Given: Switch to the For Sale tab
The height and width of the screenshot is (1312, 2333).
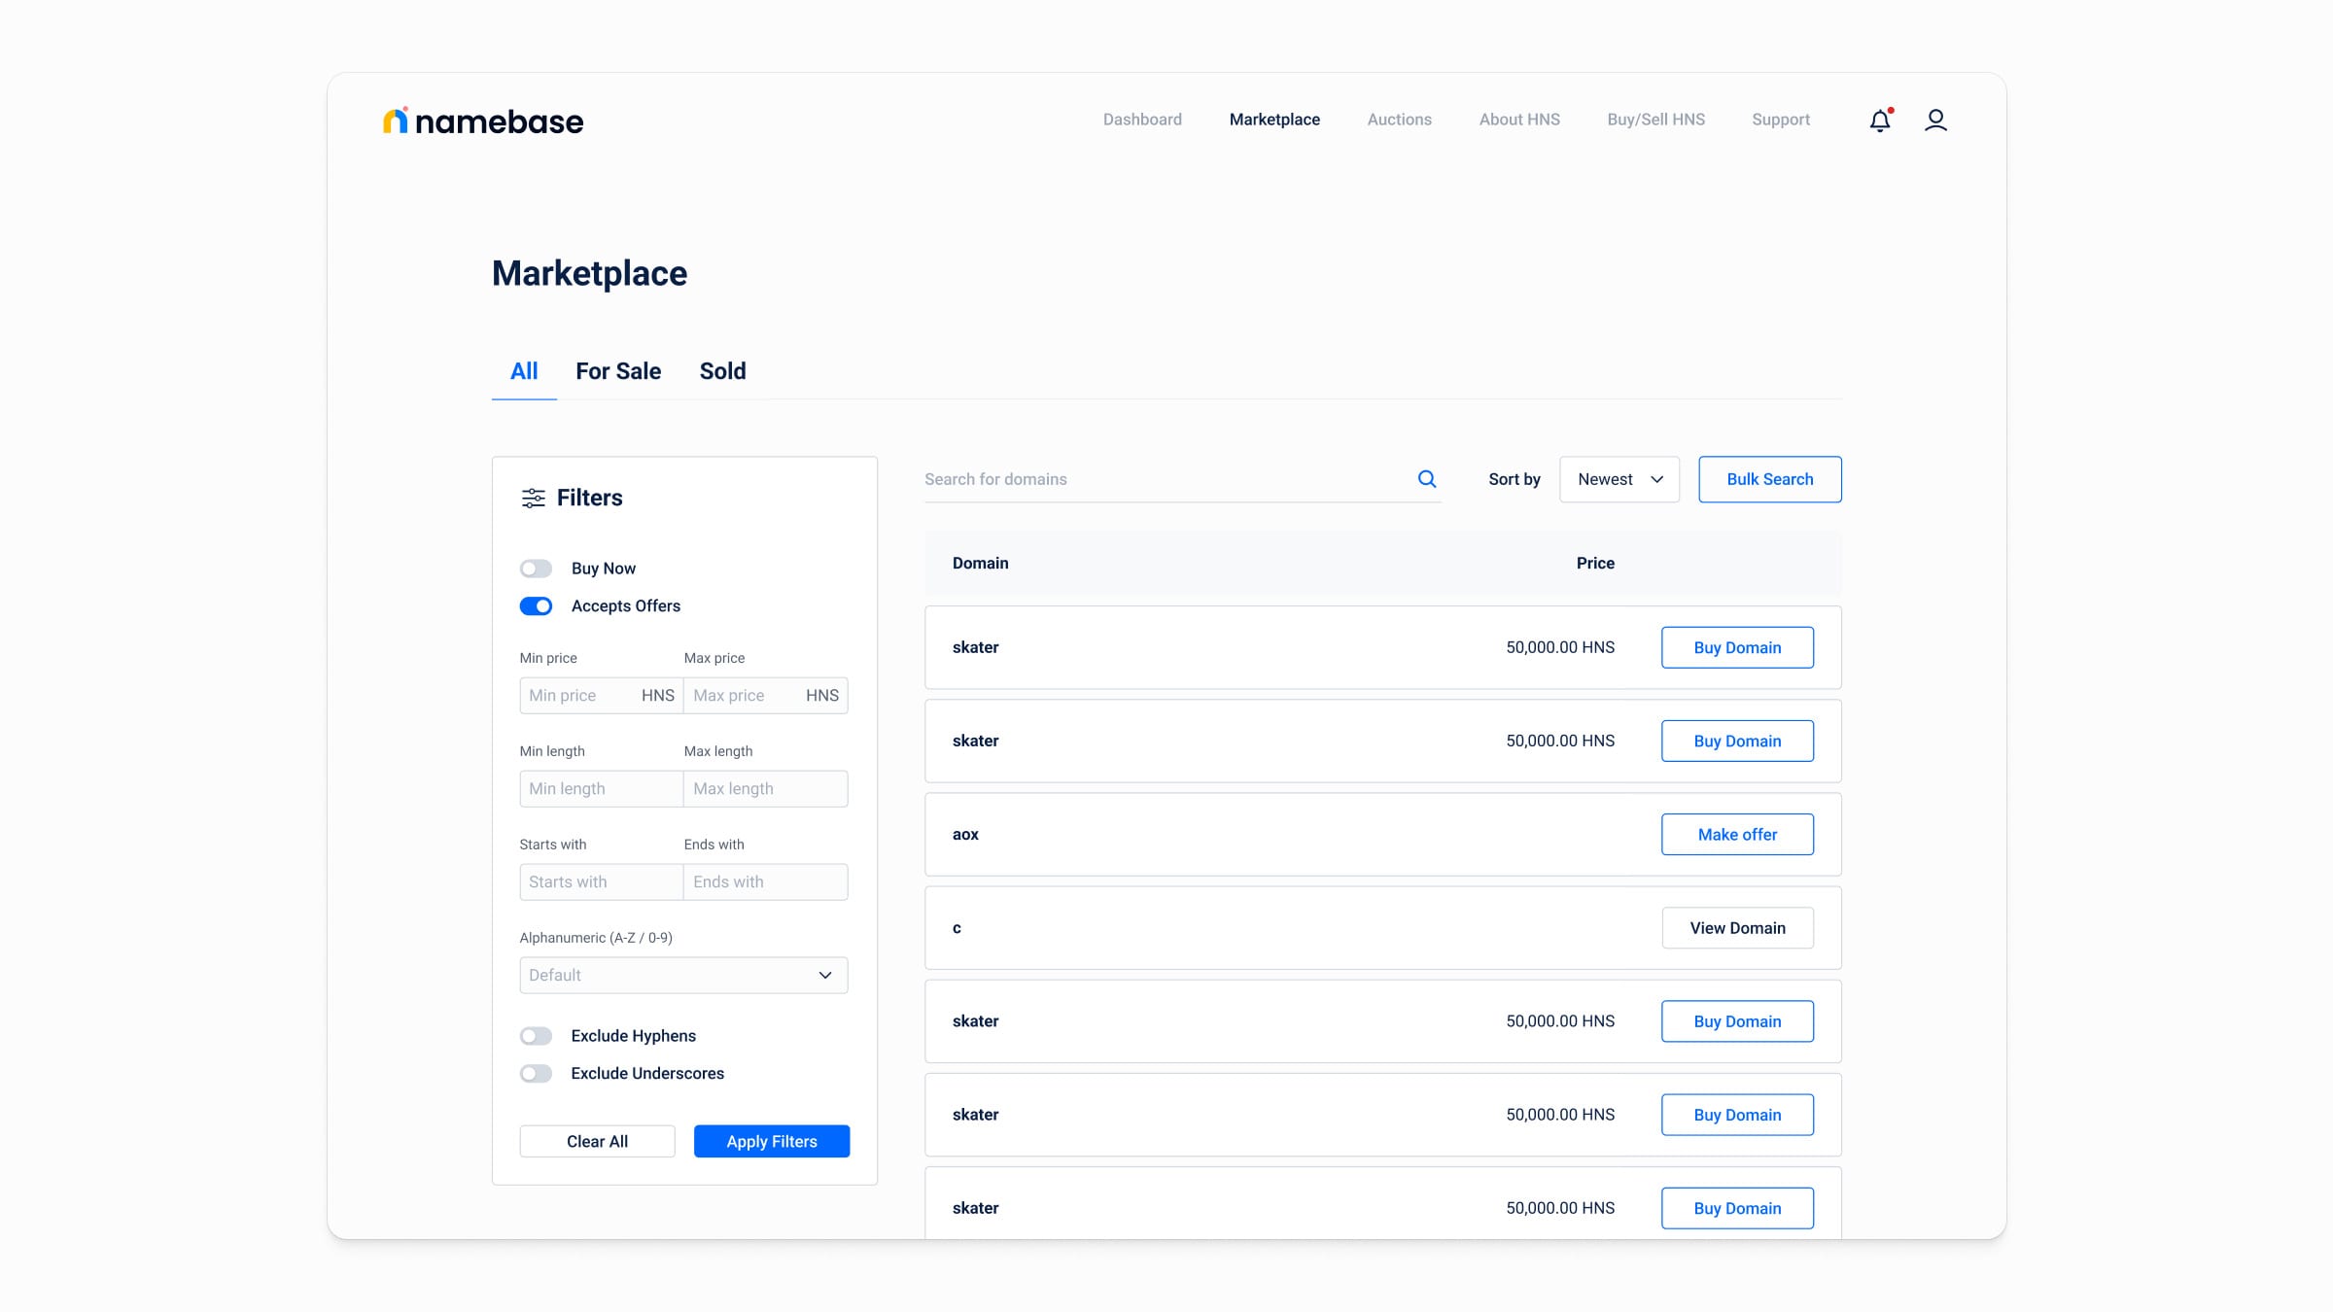Looking at the screenshot, I should coord(618,371).
